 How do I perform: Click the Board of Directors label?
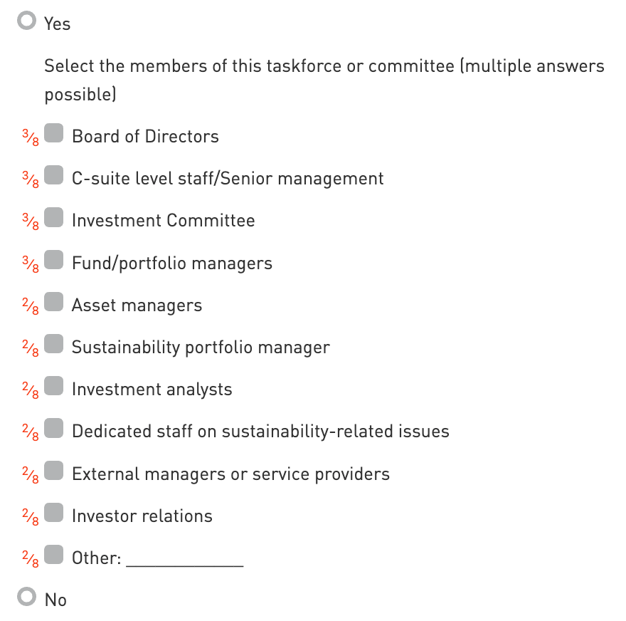click(145, 137)
